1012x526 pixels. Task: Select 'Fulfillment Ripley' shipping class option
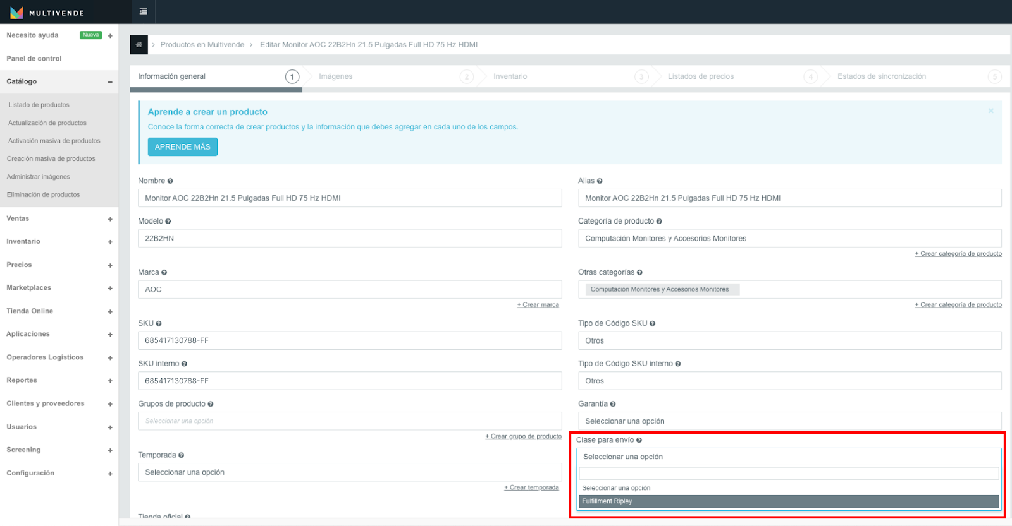(789, 501)
